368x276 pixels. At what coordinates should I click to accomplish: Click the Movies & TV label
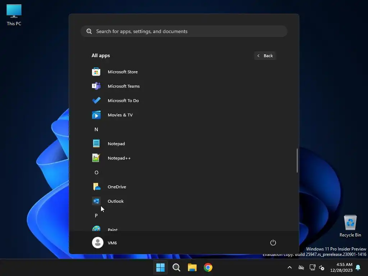tap(120, 115)
